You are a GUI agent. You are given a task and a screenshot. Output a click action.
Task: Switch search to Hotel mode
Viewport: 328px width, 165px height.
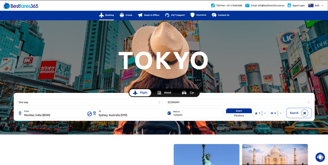click(164, 93)
